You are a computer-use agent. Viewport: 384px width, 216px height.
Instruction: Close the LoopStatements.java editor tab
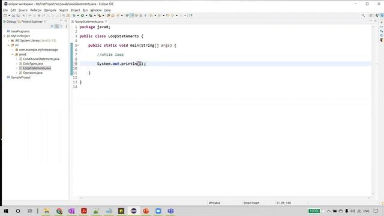coord(106,22)
